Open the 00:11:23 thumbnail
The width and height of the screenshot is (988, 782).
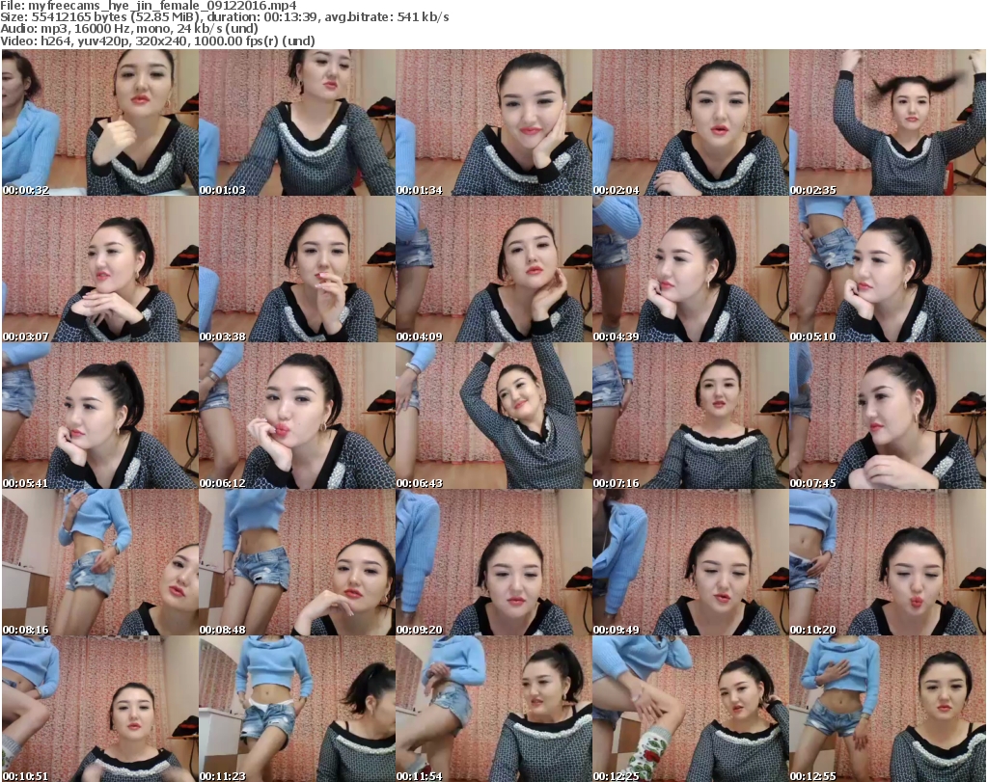(296, 709)
